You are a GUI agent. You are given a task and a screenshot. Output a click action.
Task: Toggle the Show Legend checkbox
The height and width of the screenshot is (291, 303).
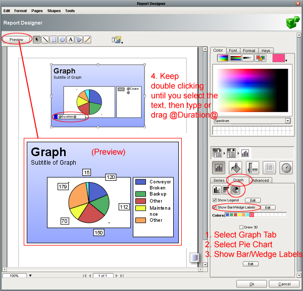coord(214,200)
